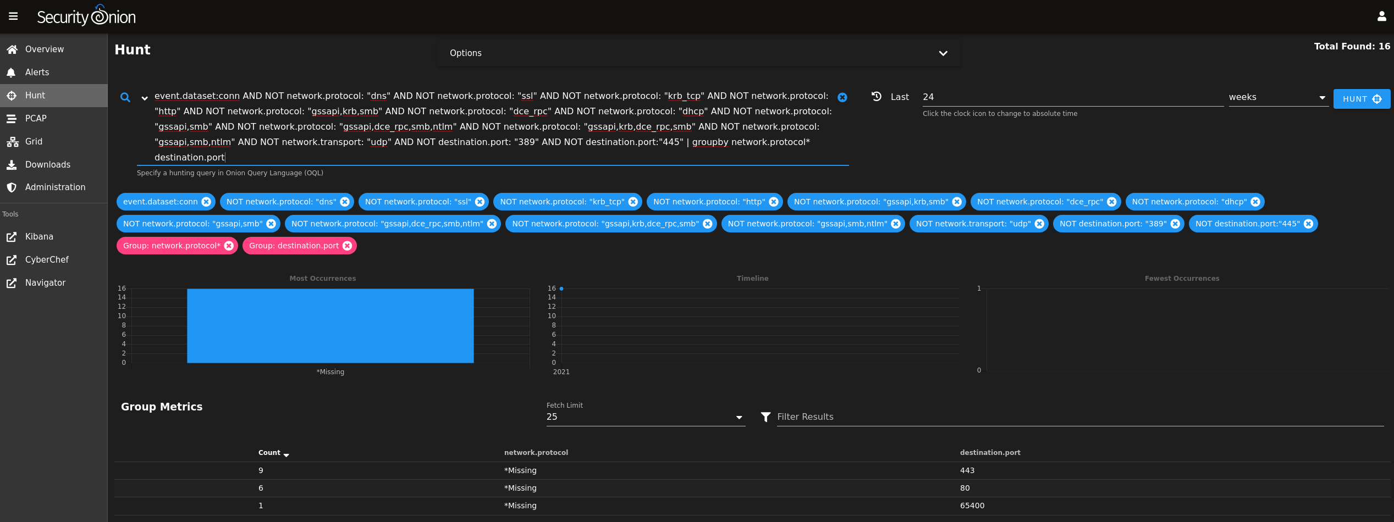Click the Security Onion logo
The image size is (1394, 522).
point(86,16)
